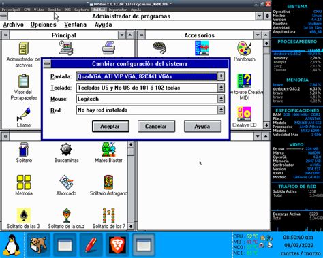Select How to use Creative MIDI icon

[x=244, y=81]
